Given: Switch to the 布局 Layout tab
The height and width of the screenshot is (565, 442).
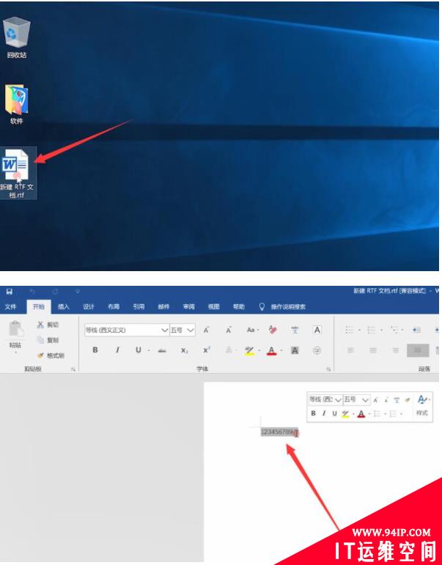Looking at the screenshot, I should 114,306.
